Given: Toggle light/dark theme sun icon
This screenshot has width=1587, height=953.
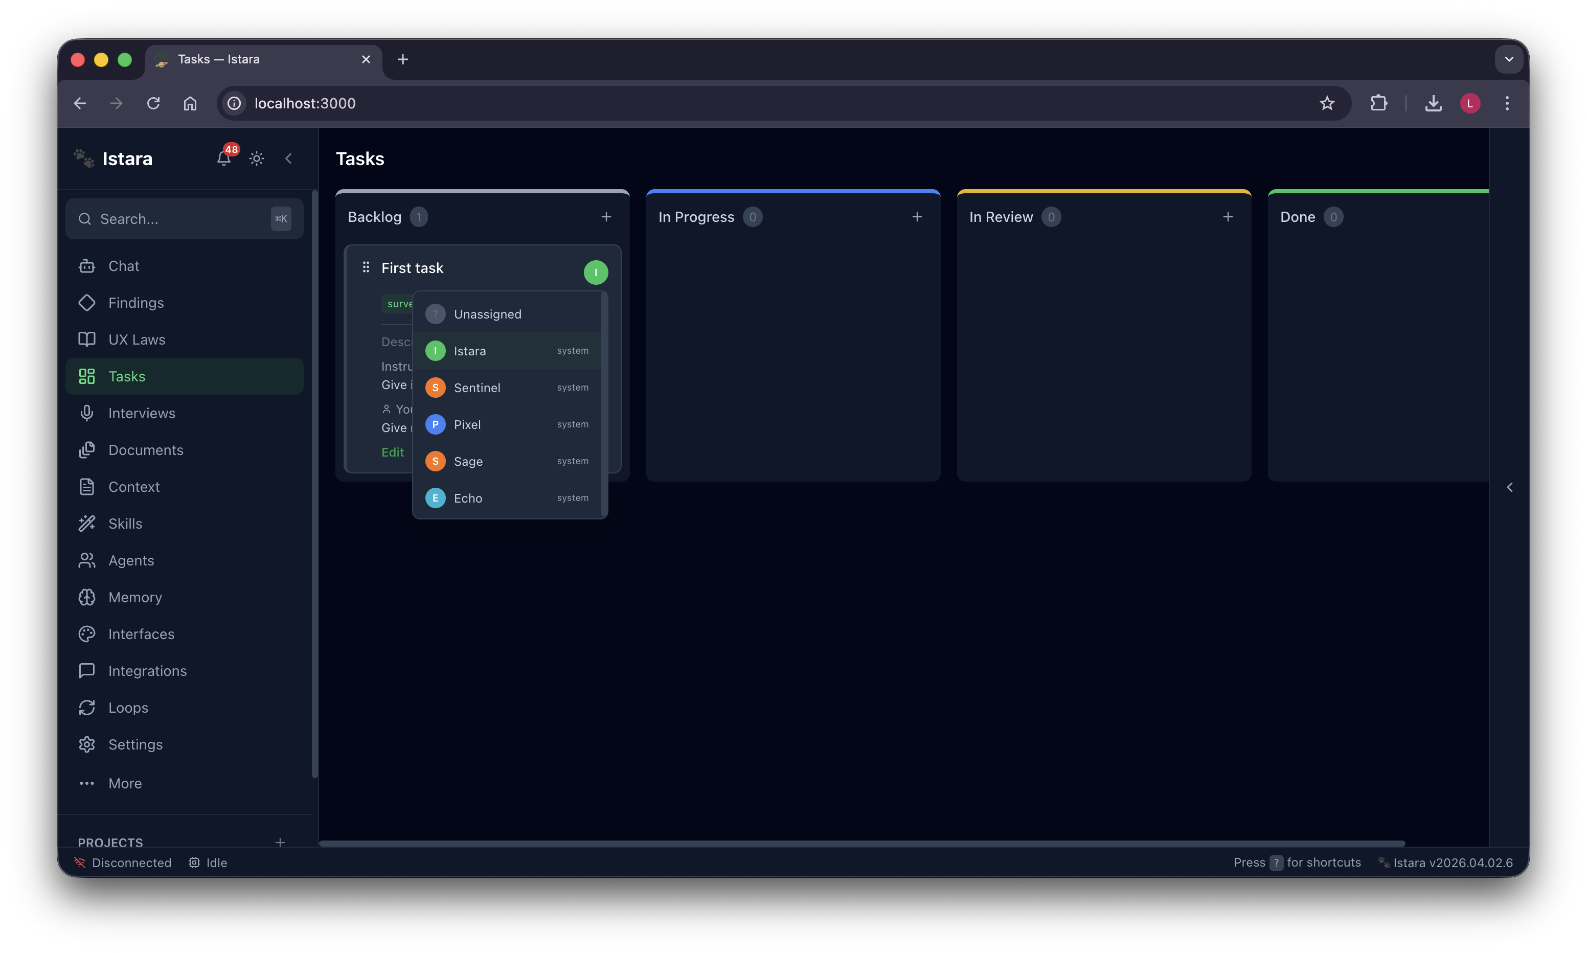Looking at the screenshot, I should (256, 158).
